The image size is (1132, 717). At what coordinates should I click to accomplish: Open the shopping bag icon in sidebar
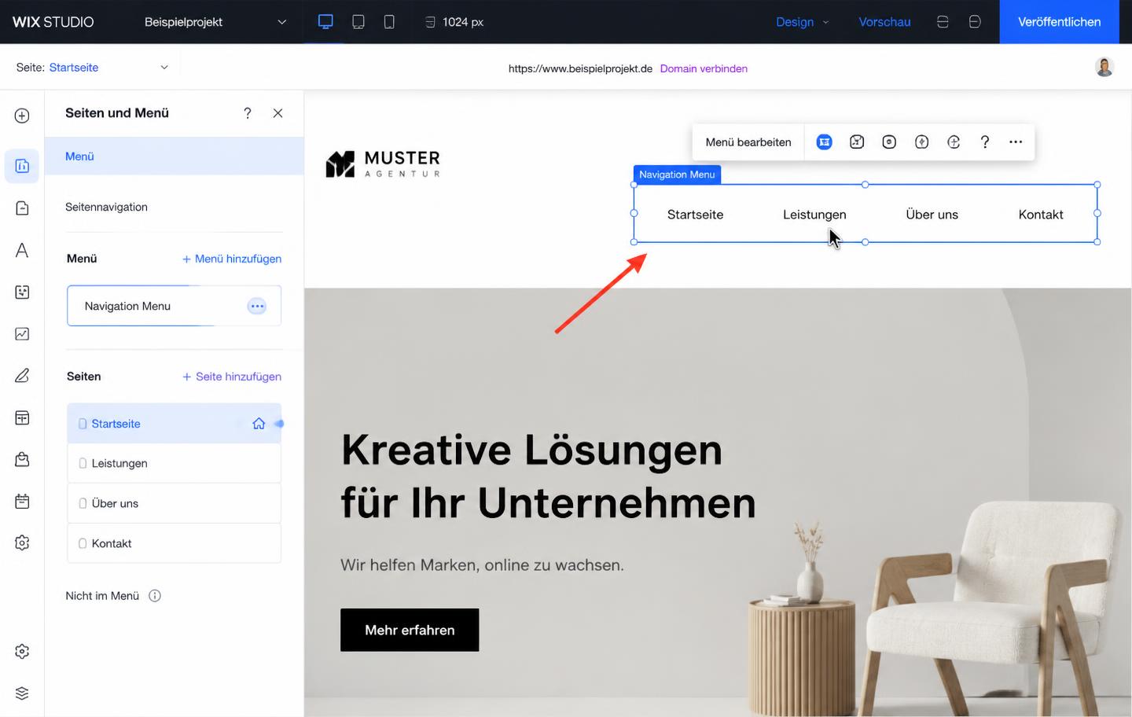coord(22,459)
